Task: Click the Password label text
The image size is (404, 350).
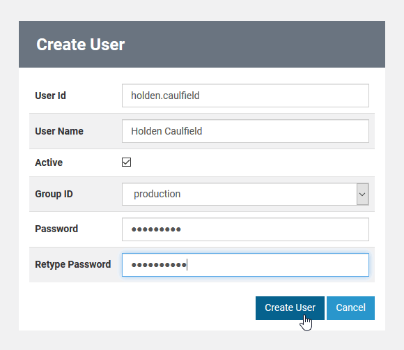Action: [56, 229]
